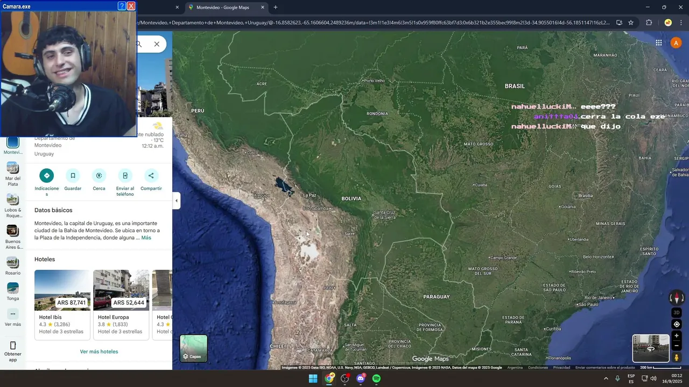Select the La Paz label on the map
The height and width of the screenshot is (387, 689).
point(309,195)
